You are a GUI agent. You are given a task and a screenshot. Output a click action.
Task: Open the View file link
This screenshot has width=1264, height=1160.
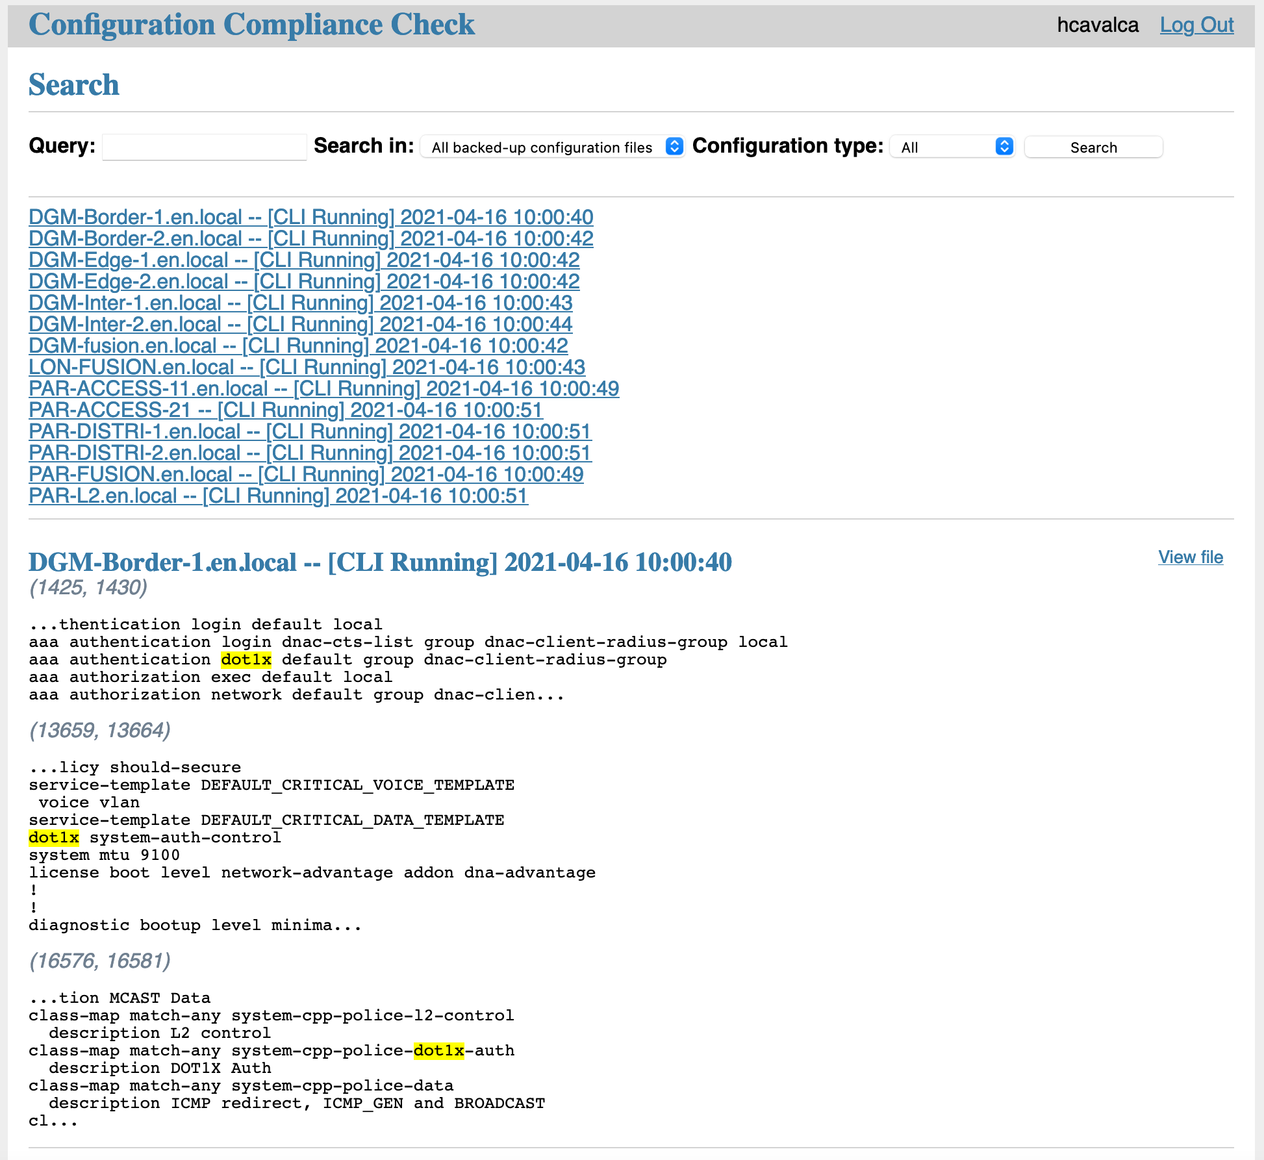pyautogui.click(x=1190, y=557)
